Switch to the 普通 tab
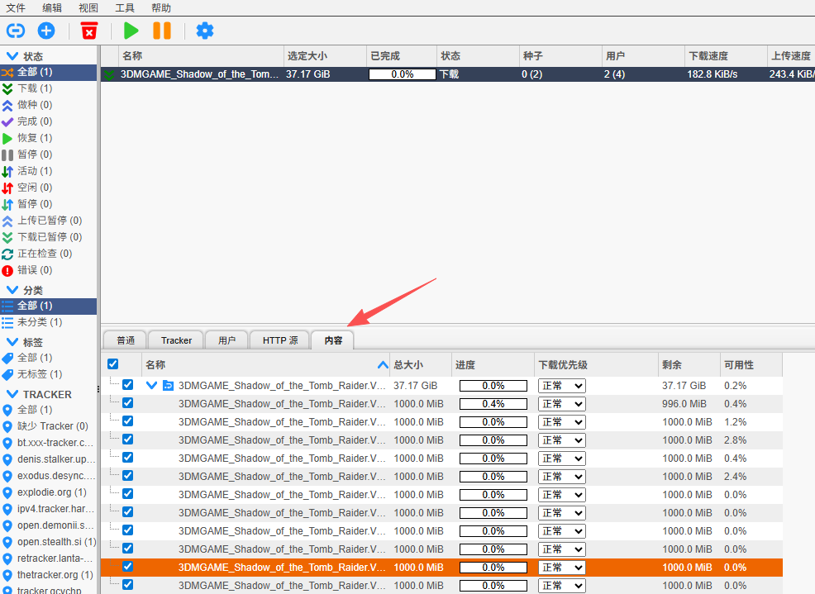 click(126, 340)
